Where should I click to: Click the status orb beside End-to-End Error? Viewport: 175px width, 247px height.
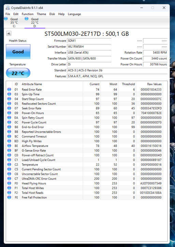click(9, 127)
